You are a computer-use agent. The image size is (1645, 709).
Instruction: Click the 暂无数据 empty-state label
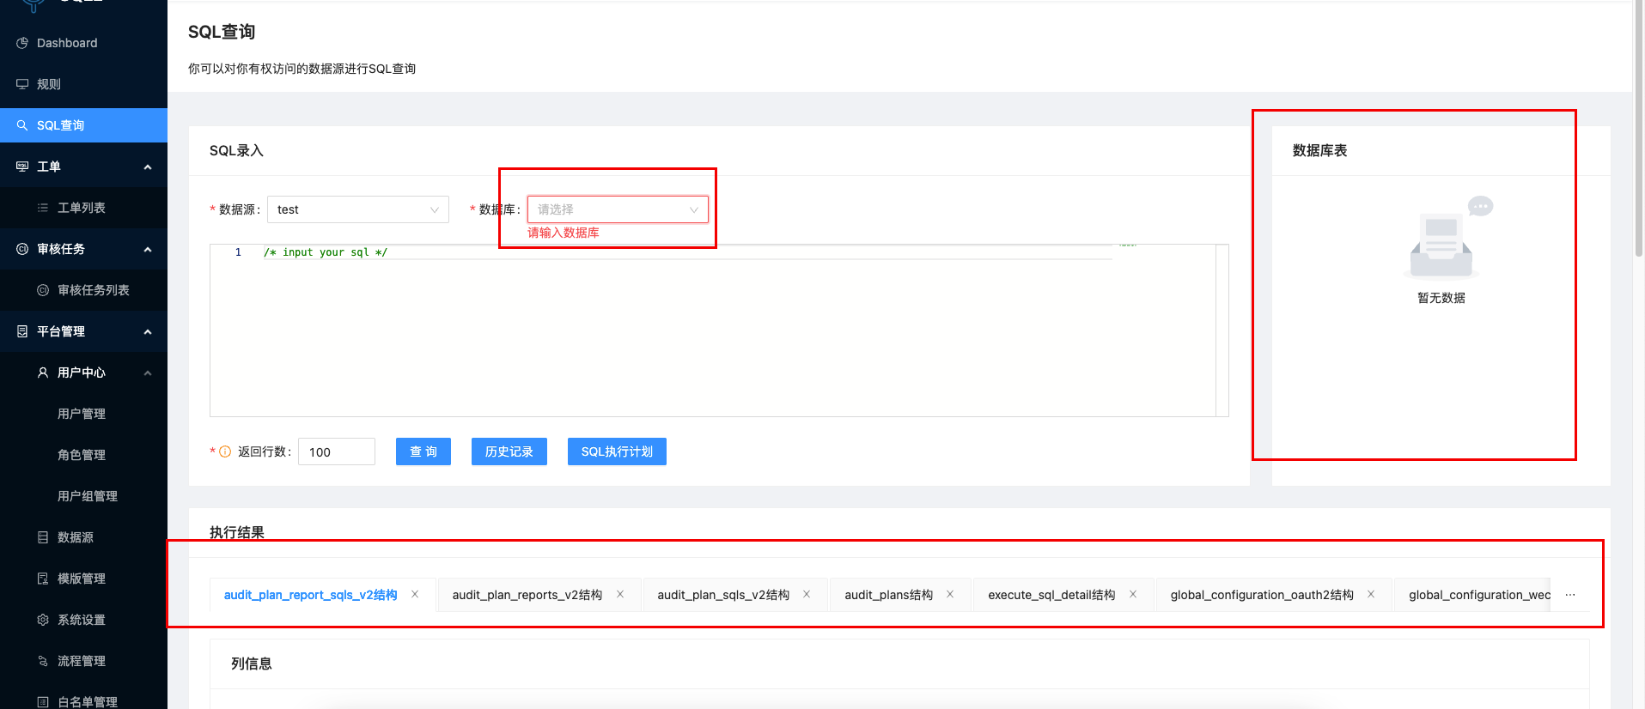pos(1441,298)
